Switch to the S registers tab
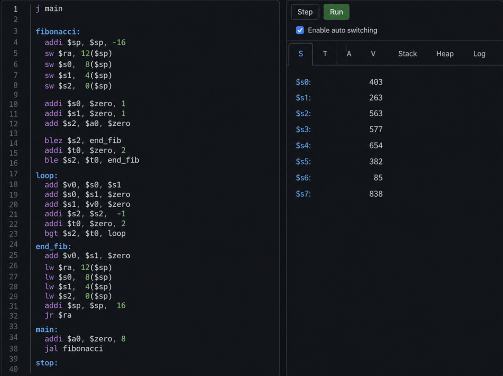The width and height of the screenshot is (503, 376). [x=301, y=54]
